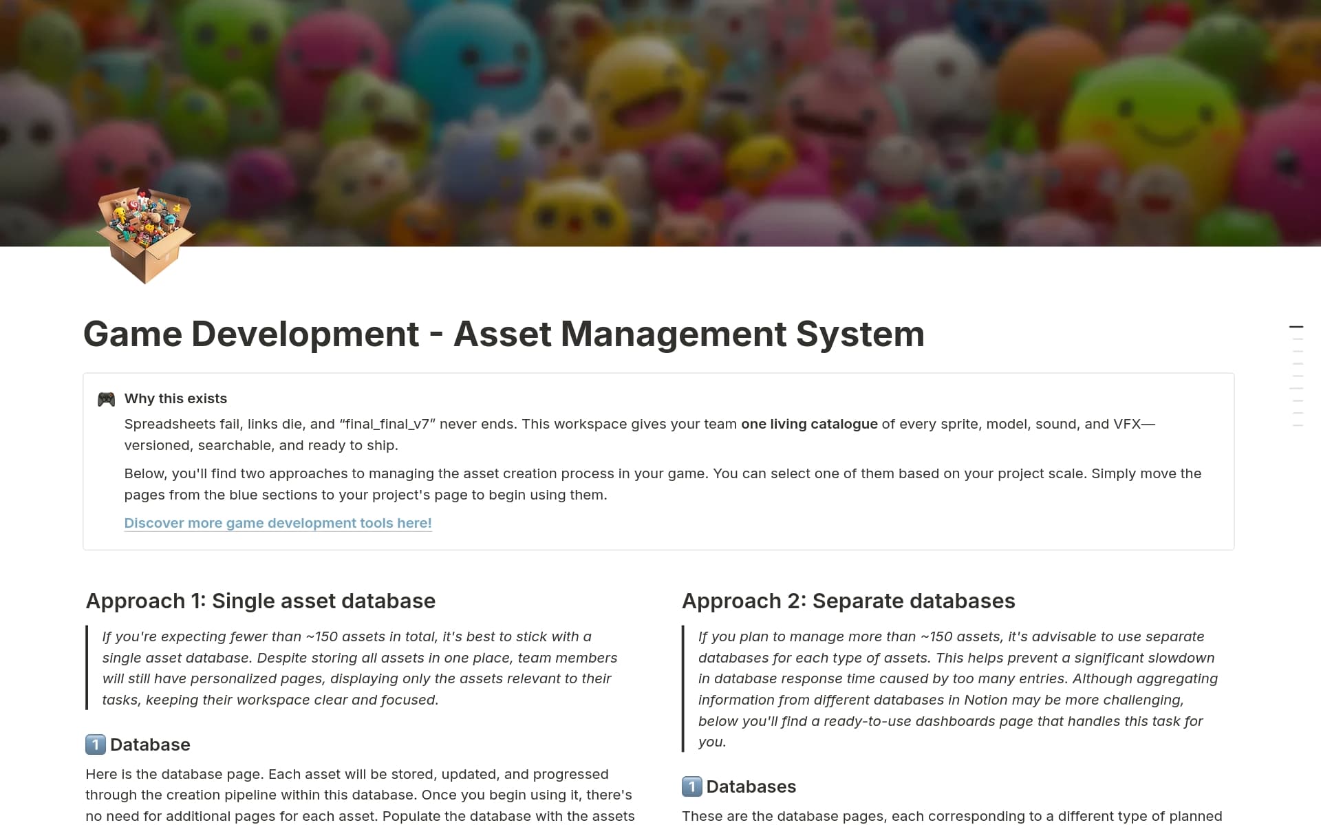
Task: Click the box of toys page icon
Action: (x=145, y=236)
